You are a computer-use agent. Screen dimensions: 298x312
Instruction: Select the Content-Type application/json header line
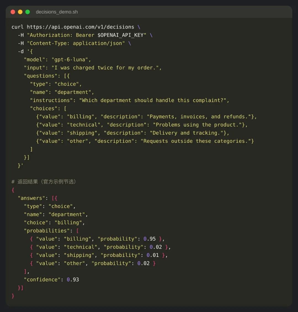(74, 43)
